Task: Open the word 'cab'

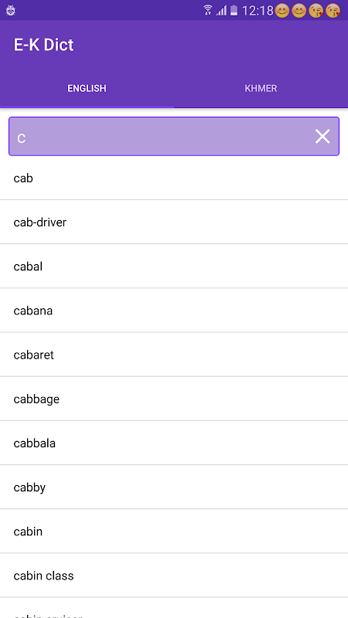Action: tap(174, 178)
